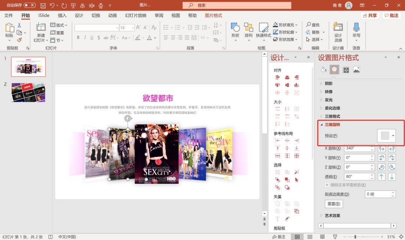The width and height of the screenshot is (405, 240).
Task: Click the Find button
Action: [x=313, y=25]
